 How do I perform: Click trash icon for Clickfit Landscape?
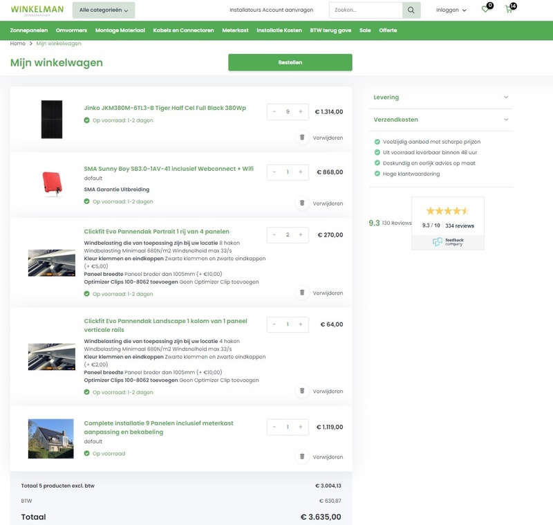302,391
